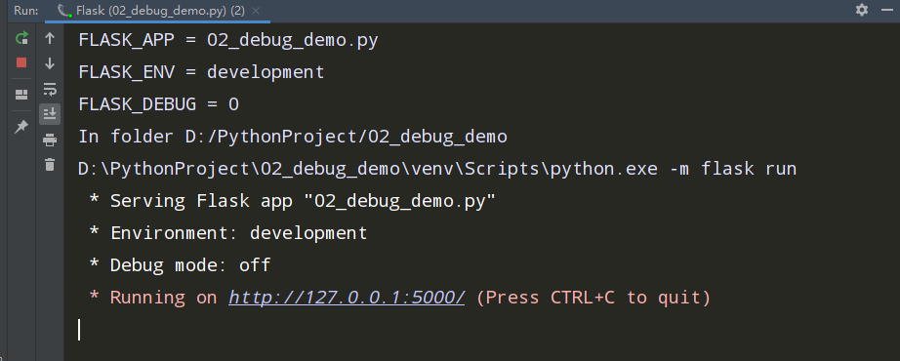Place caret on empty last console line
Screen dimensions: 900x361
(79, 330)
